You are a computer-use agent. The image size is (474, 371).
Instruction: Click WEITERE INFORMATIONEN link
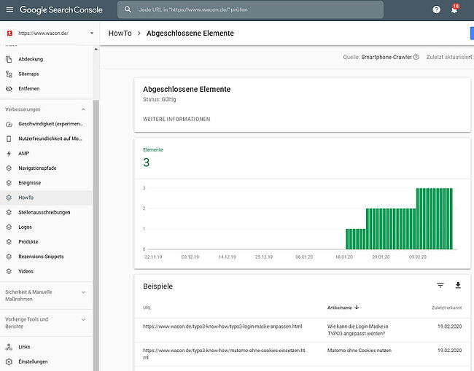click(176, 119)
